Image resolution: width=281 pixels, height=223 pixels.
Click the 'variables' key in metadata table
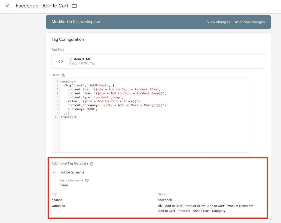(x=58, y=206)
